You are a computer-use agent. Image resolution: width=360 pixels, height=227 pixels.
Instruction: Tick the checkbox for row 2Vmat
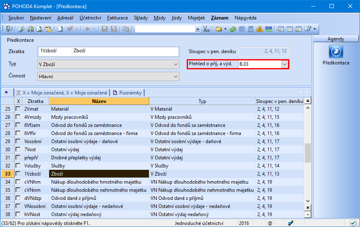(18, 109)
